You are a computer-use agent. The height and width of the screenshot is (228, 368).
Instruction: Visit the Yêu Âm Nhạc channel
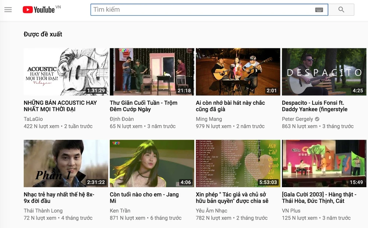(212, 211)
